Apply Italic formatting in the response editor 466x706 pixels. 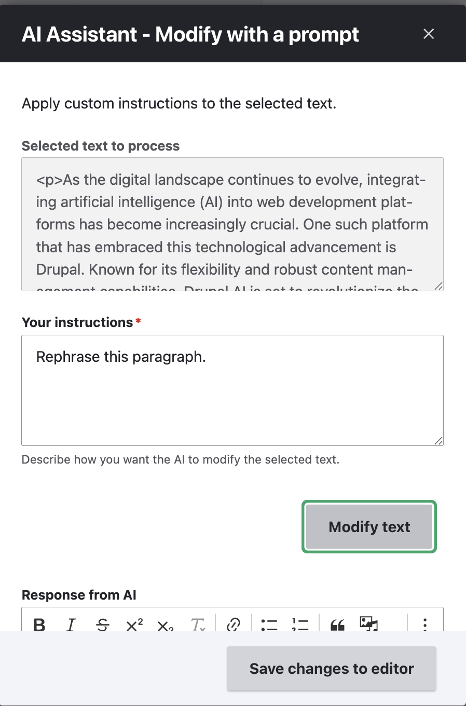pos(71,624)
